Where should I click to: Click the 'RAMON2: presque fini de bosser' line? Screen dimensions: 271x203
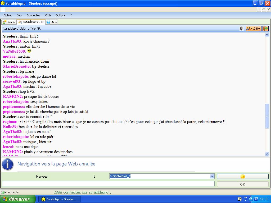coord(31,96)
